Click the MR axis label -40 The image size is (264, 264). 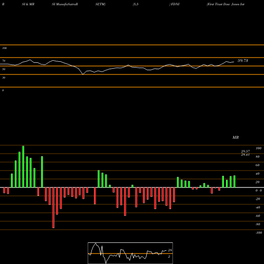tap(258, 208)
